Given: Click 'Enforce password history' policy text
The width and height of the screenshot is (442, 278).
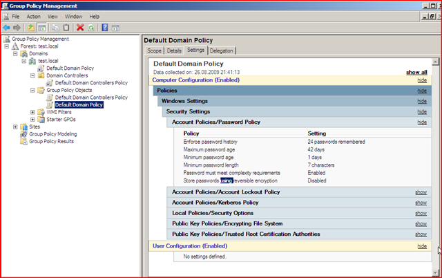Looking at the screenshot, I should tap(210, 142).
